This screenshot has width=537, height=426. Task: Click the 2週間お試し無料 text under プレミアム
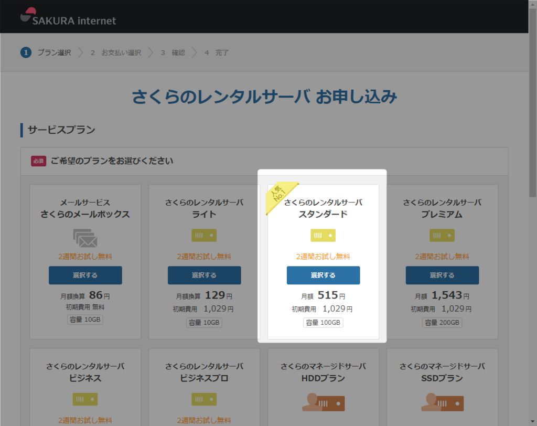point(442,257)
